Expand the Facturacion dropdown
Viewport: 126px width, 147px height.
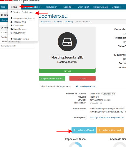pyautogui.click(x=53, y=7)
